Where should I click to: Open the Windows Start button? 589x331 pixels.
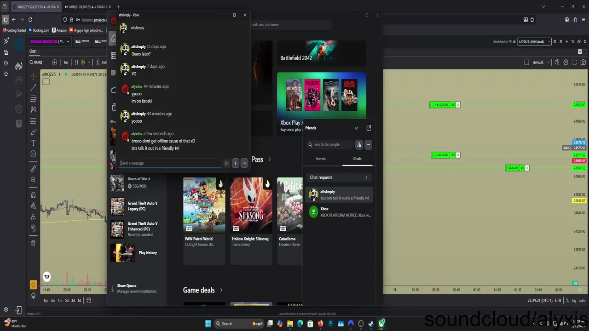[x=208, y=324]
